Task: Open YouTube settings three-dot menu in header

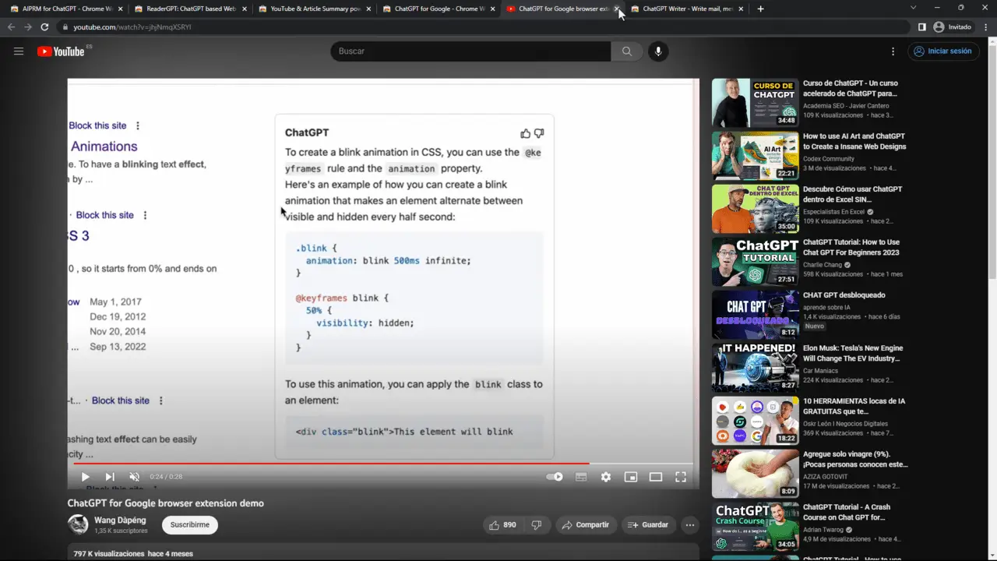Action: click(x=893, y=51)
